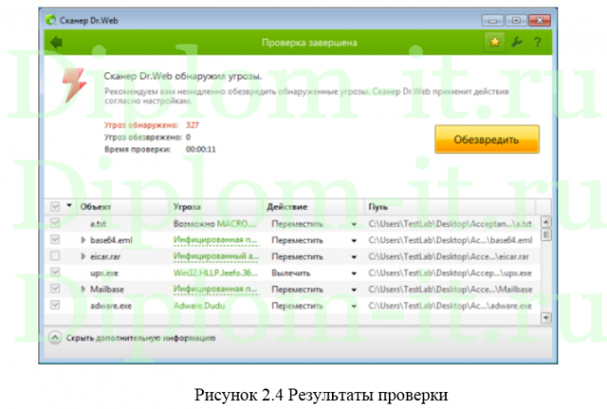Expand the Mailbase tree node
The width and height of the screenshot is (607, 409).
click(83, 289)
